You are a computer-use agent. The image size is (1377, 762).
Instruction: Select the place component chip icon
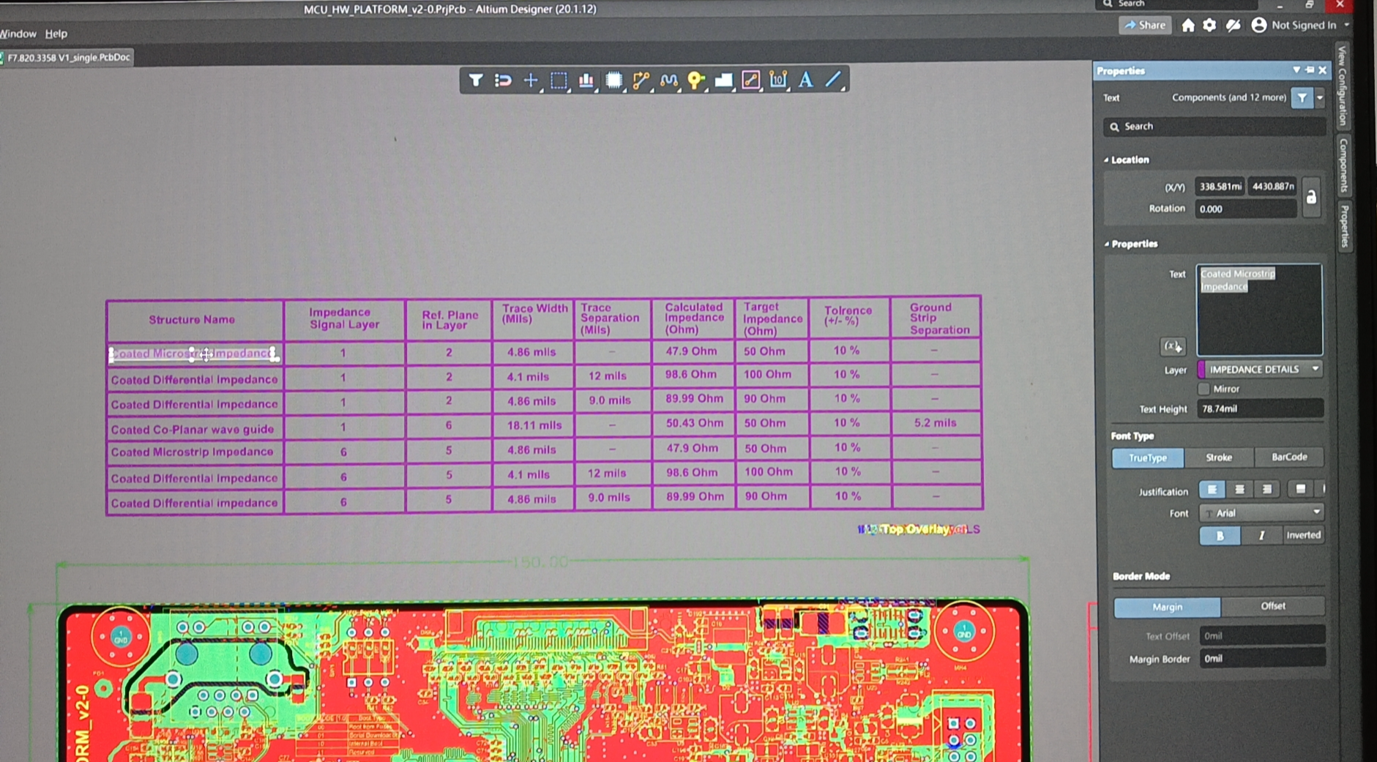pyautogui.click(x=613, y=81)
